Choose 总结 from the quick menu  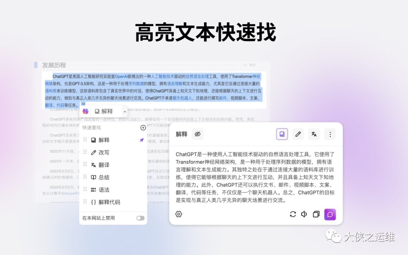(x=113, y=178)
